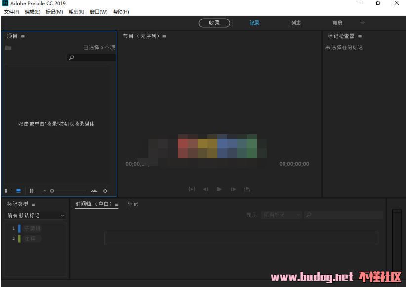Open the workspace overflow chevron after 粗剪

pos(363,23)
